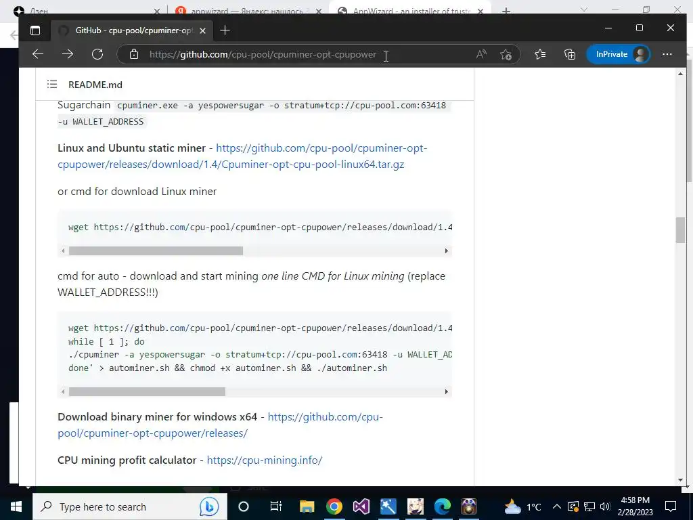This screenshot has width=693, height=520.
Task: Open the wizard wand app on taskbar
Action: (388, 506)
